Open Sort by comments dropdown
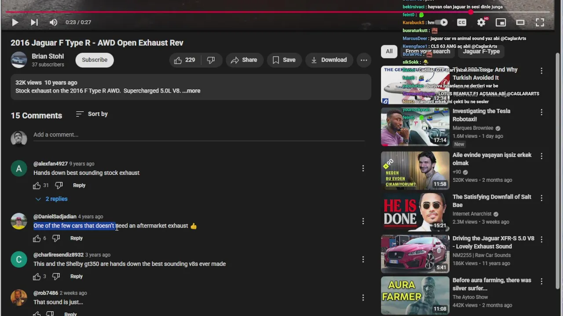563x316 pixels. pos(91,114)
